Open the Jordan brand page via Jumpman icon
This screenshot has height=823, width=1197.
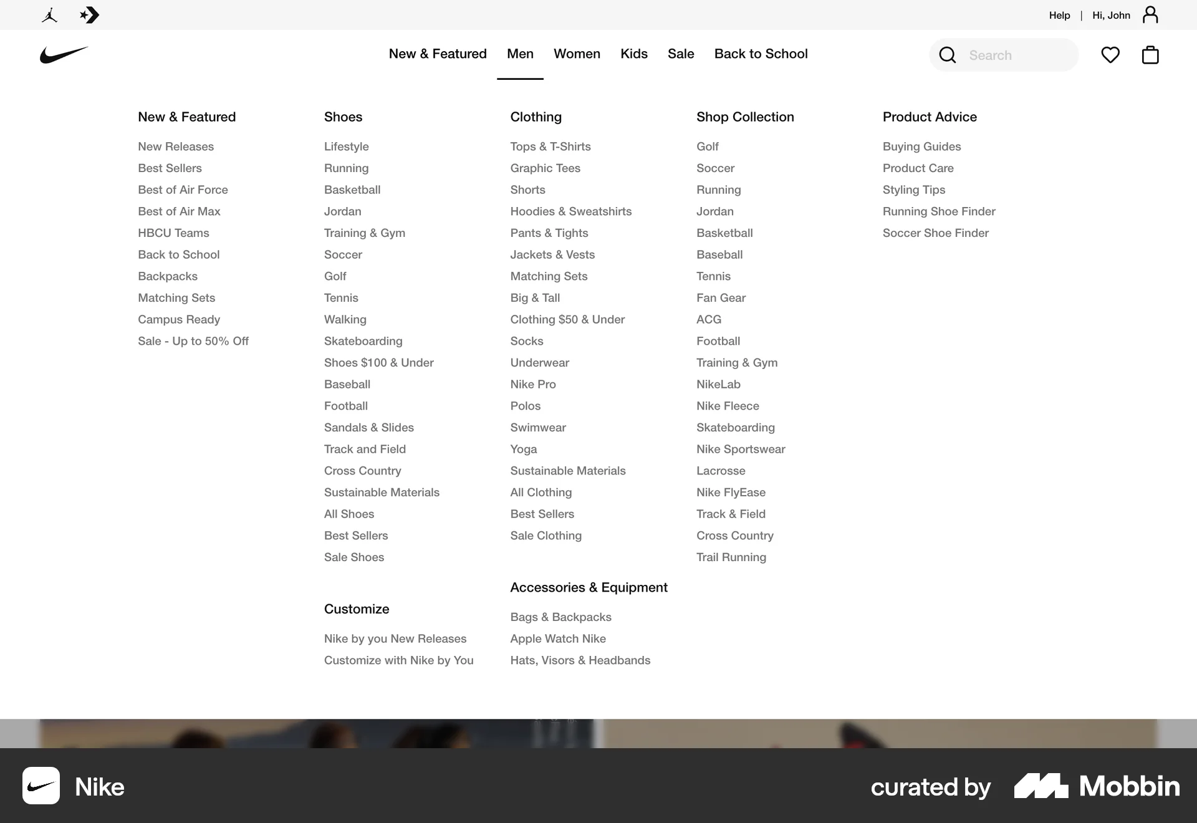tap(49, 14)
